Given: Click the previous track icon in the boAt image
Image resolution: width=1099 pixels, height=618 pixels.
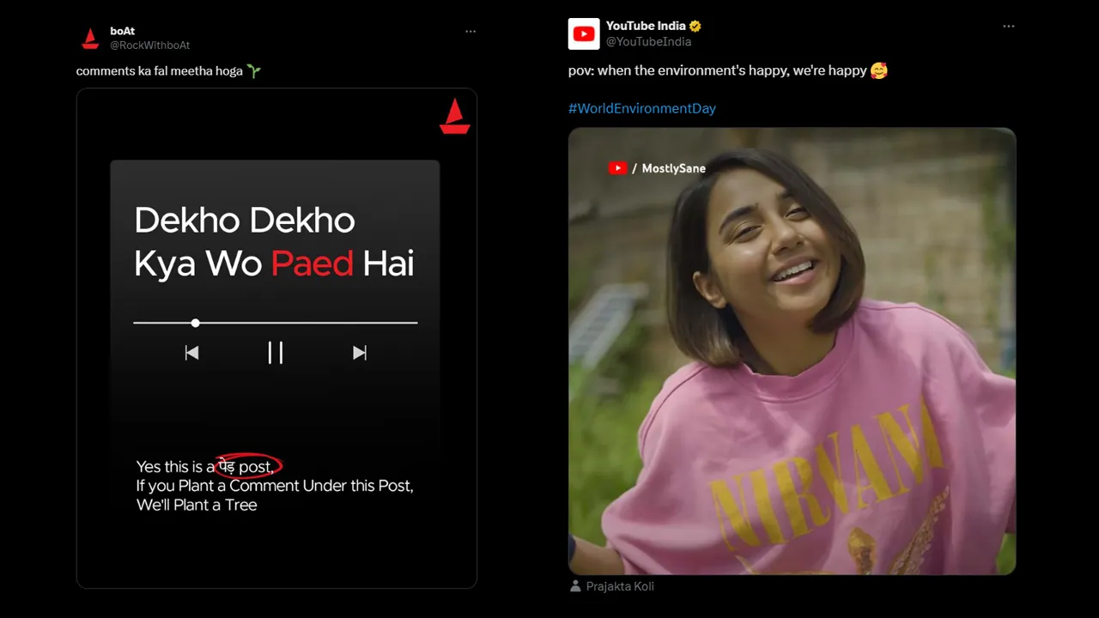Looking at the screenshot, I should point(191,353).
